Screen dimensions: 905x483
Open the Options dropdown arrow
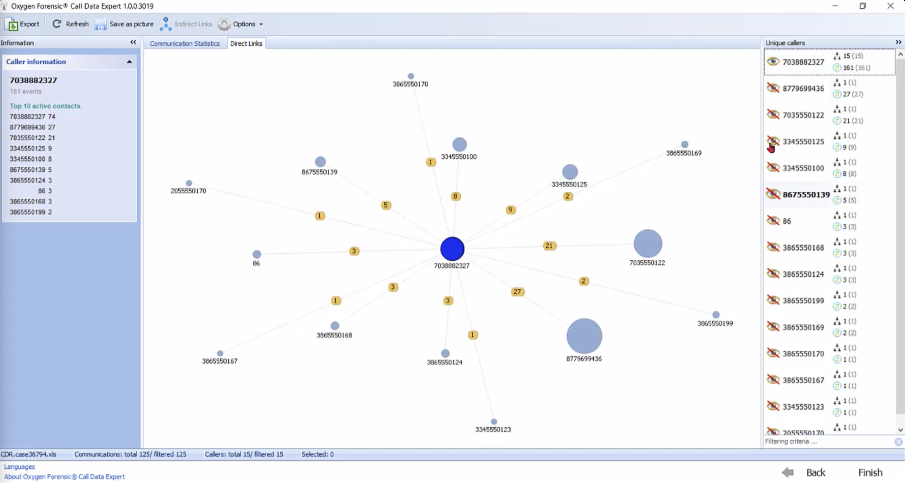click(261, 24)
